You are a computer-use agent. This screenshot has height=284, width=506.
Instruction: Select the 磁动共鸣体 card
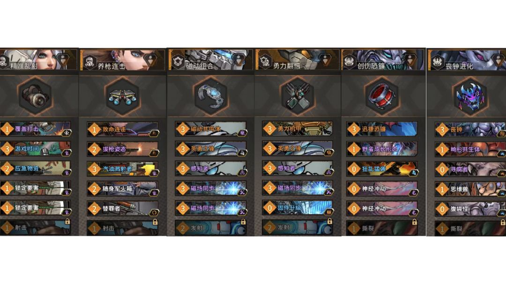click(211, 129)
